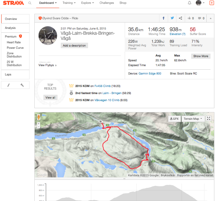The image size is (215, 201).
Task: Click the pencil edit icon in sidebar
Action: click(9, 85)
